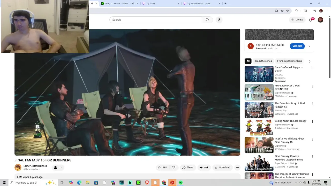The width and height of the screenshot is (331, 186).
Task: Open options for I Can't Stop Thinking video
Action: pyautogui.click(x=312, y=139)
